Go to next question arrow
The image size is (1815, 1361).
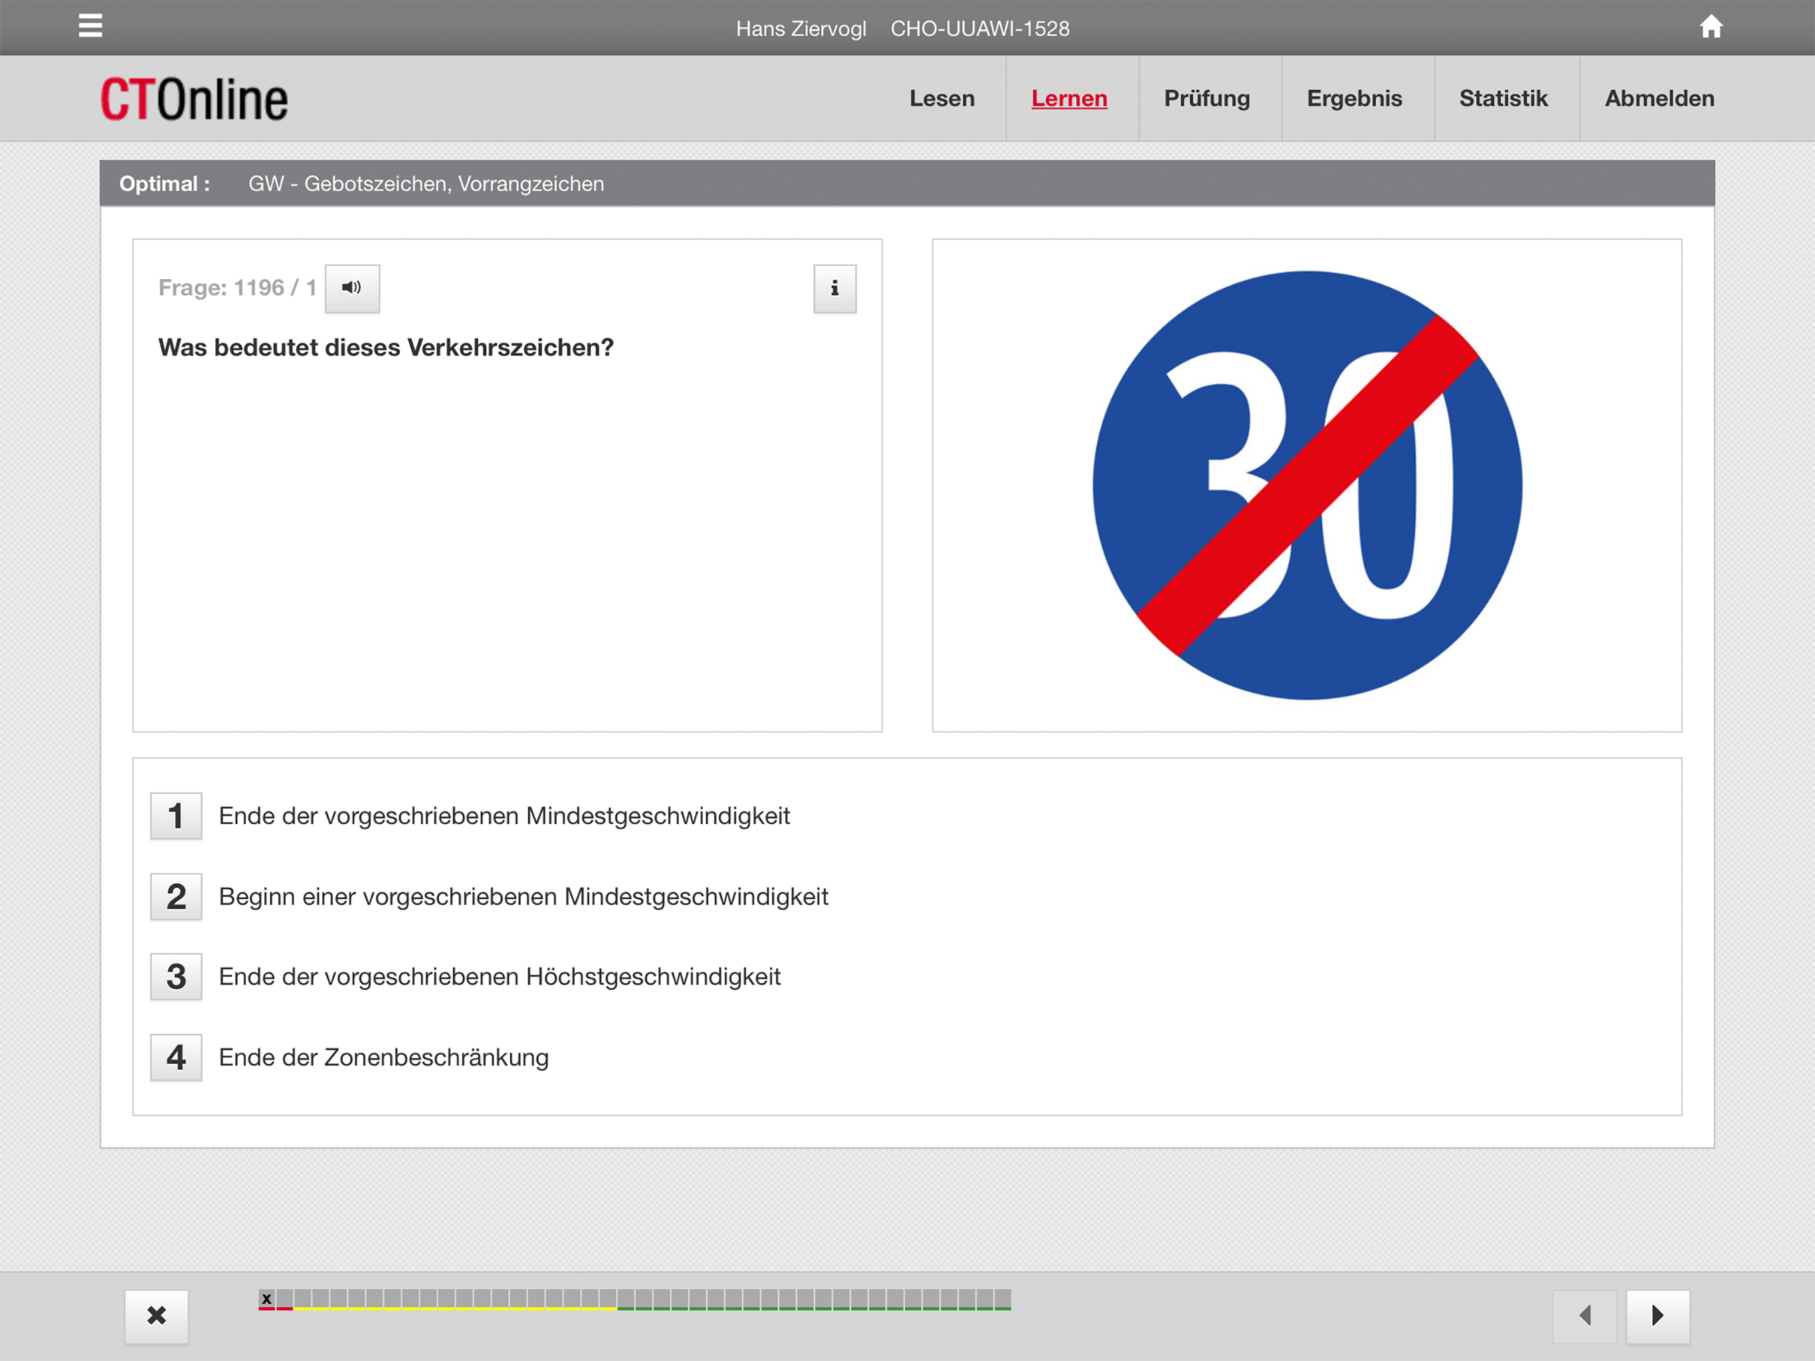tap(1658, 1316)
